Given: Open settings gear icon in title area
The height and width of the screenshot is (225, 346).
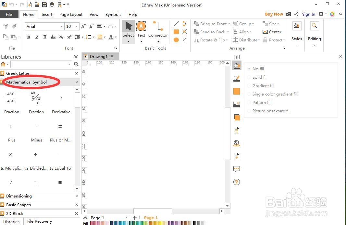Looking at the screenshot, I should point(321,14).
